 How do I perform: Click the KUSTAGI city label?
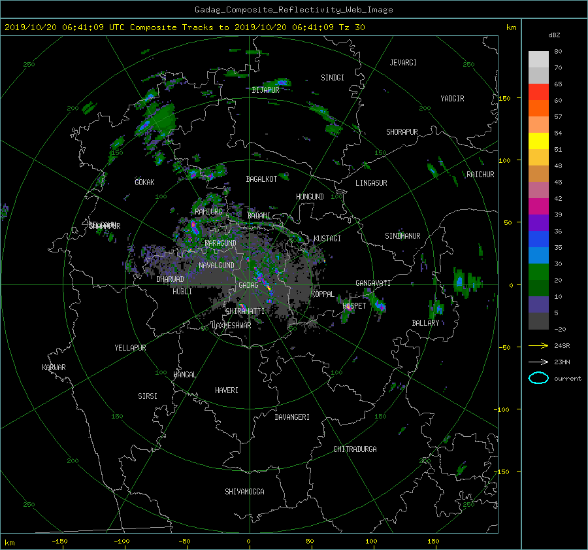click(327, 239)
